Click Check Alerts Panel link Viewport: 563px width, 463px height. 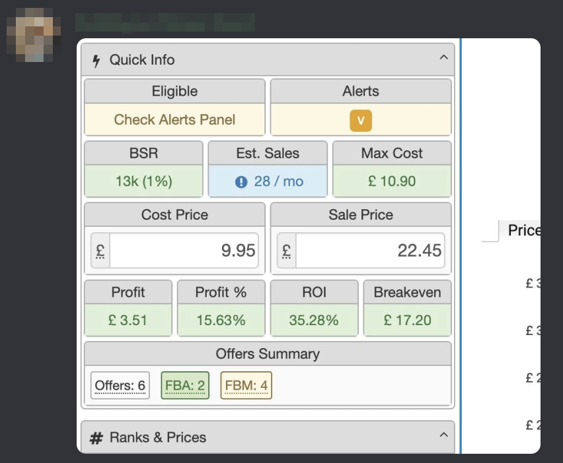point(174,119)
